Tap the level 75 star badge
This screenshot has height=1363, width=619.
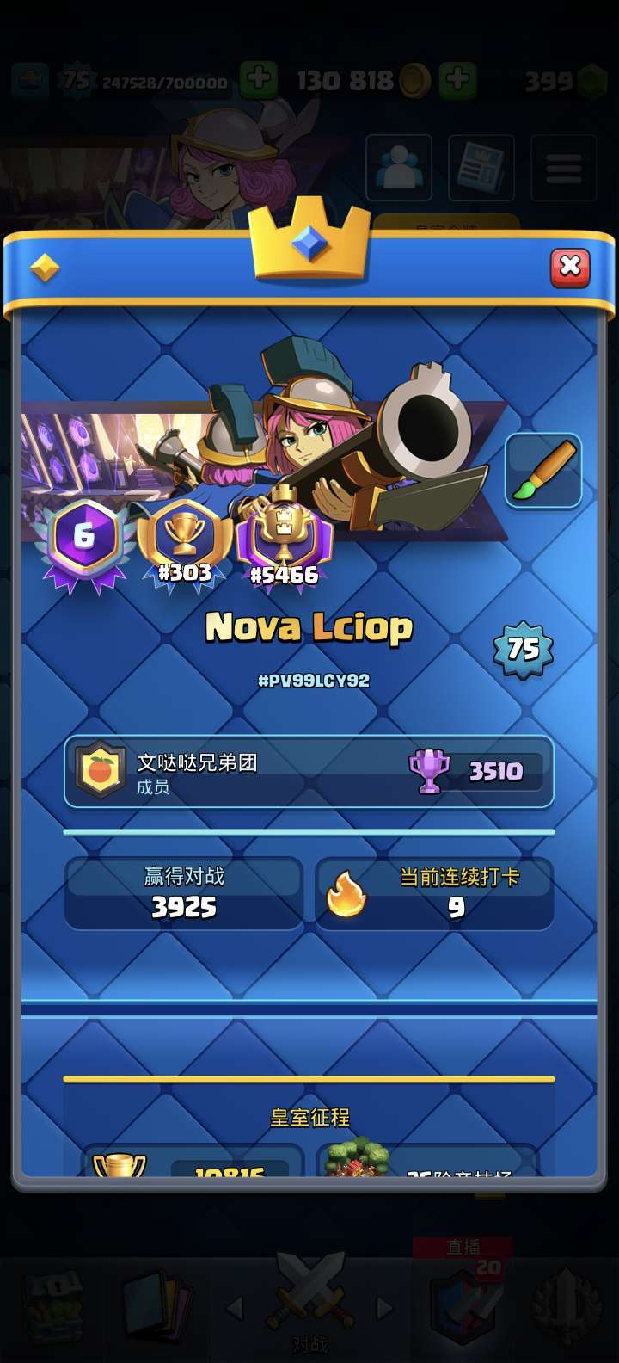[x=523, y=648]
